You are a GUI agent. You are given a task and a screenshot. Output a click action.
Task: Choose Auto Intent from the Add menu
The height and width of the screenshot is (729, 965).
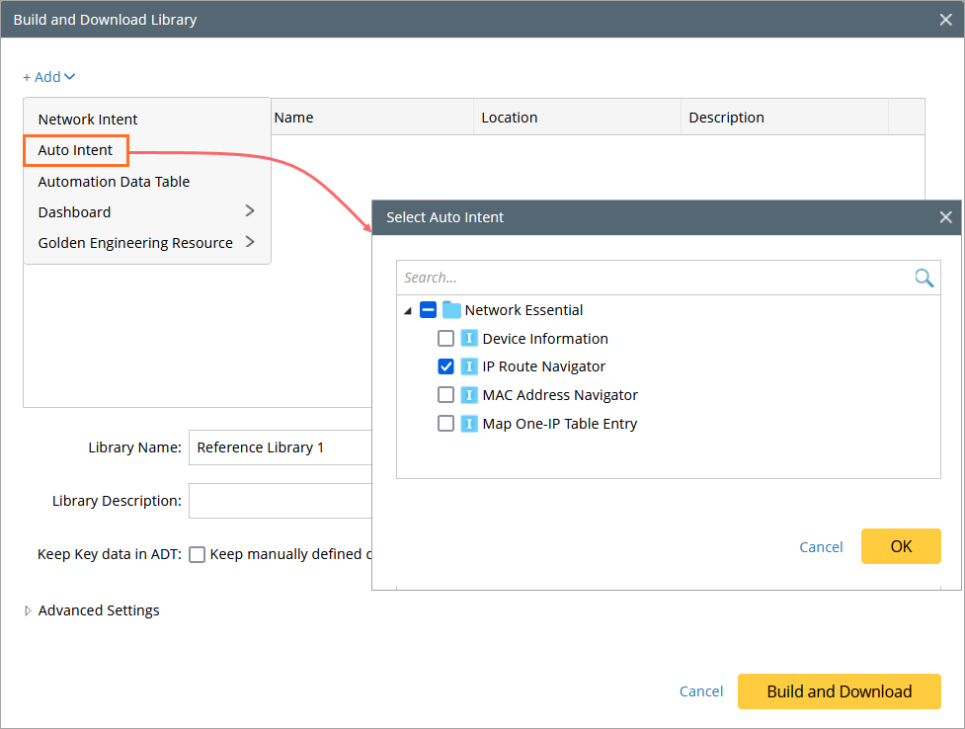pos(76,150)
